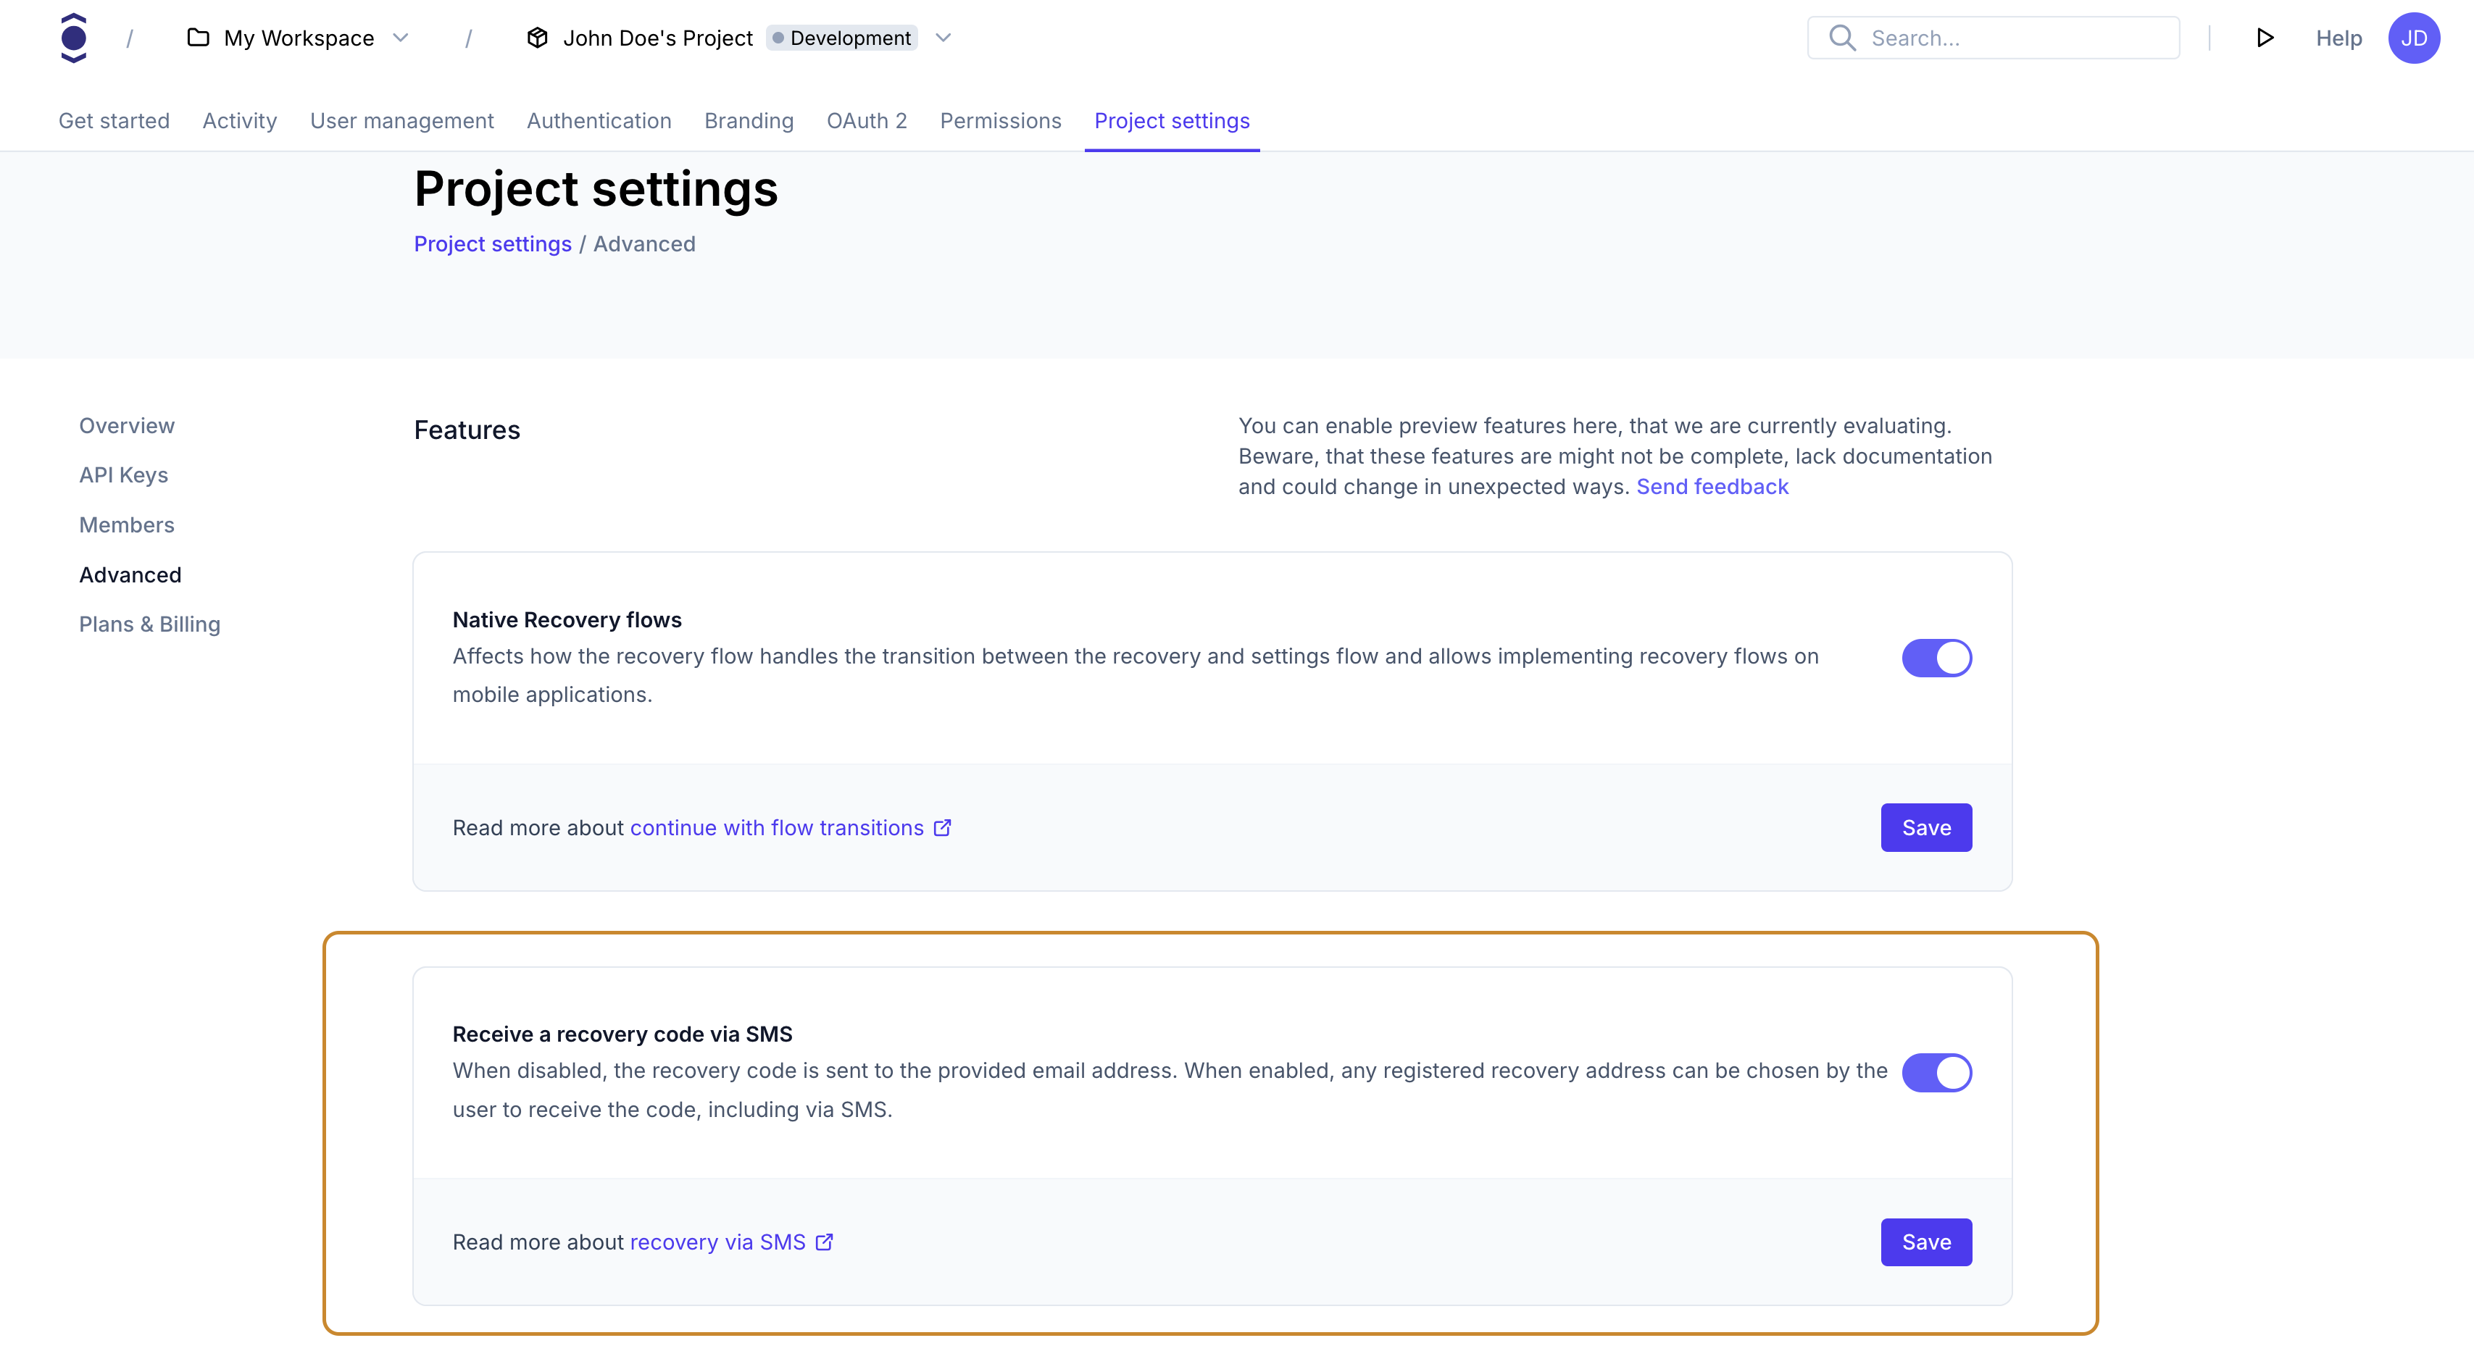Click the Ory logo icon
2474x1372 pixels.
73,38
